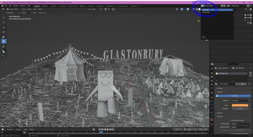Open the timeline Keying popover
This screenshot has width=253, height=137.
19,129
